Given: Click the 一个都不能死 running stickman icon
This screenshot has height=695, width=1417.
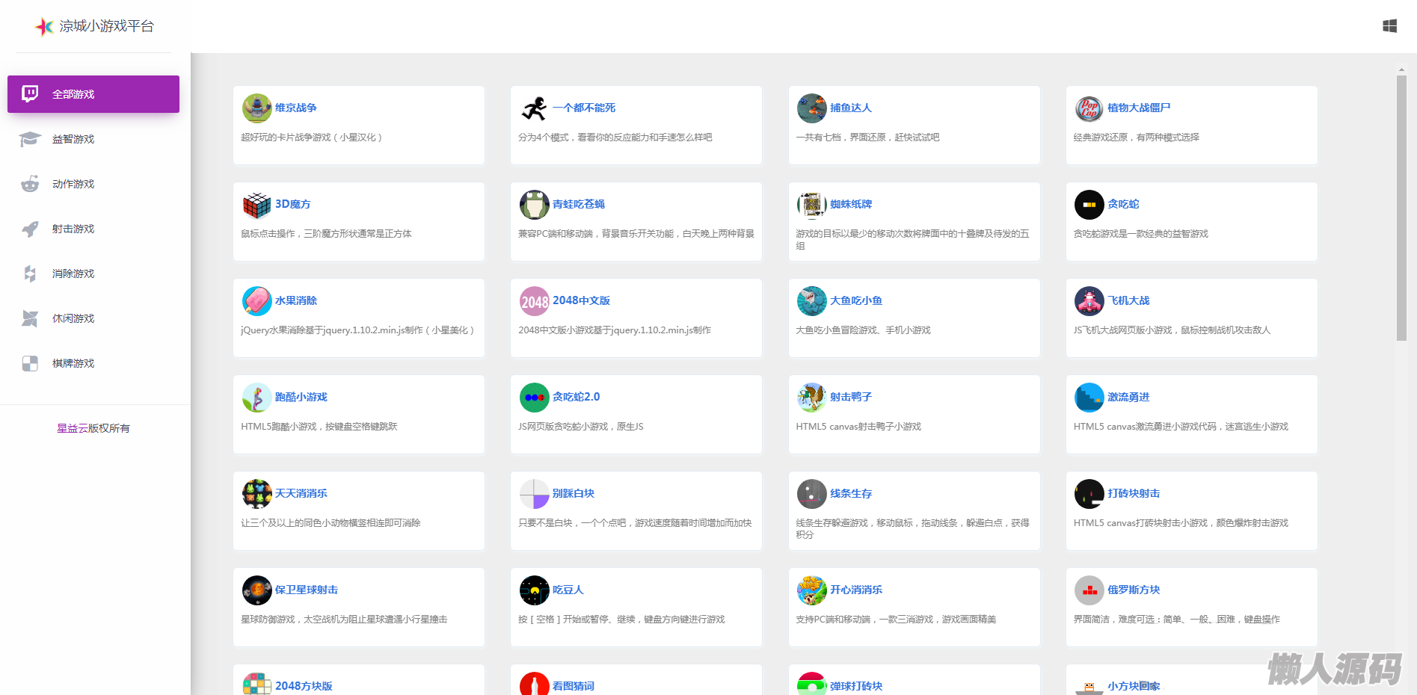Looking at the screenshot, I should [534, 108].
